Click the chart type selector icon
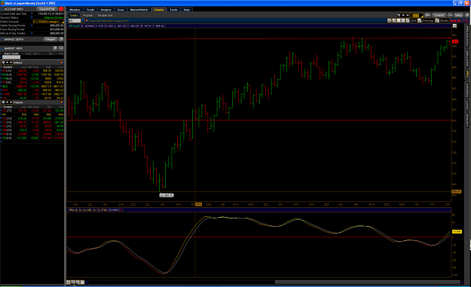The width and height of the screenshot is (471, 287). [401, 20]
